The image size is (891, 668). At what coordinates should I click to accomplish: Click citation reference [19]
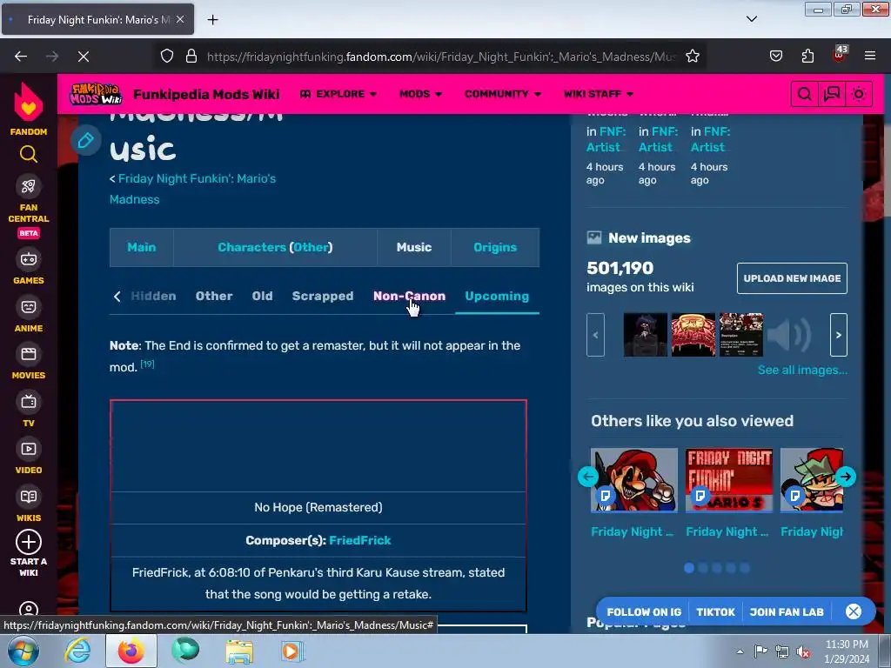148,364
